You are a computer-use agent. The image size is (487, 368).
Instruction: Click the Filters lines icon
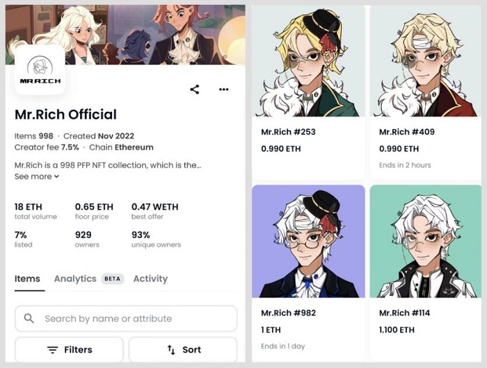tap(52, 350)
